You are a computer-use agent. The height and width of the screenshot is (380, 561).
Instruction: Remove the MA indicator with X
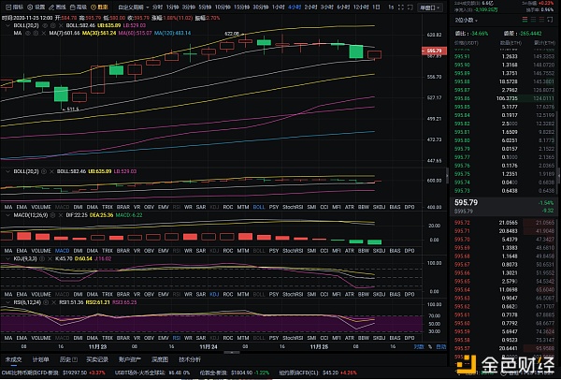(44, 33)
